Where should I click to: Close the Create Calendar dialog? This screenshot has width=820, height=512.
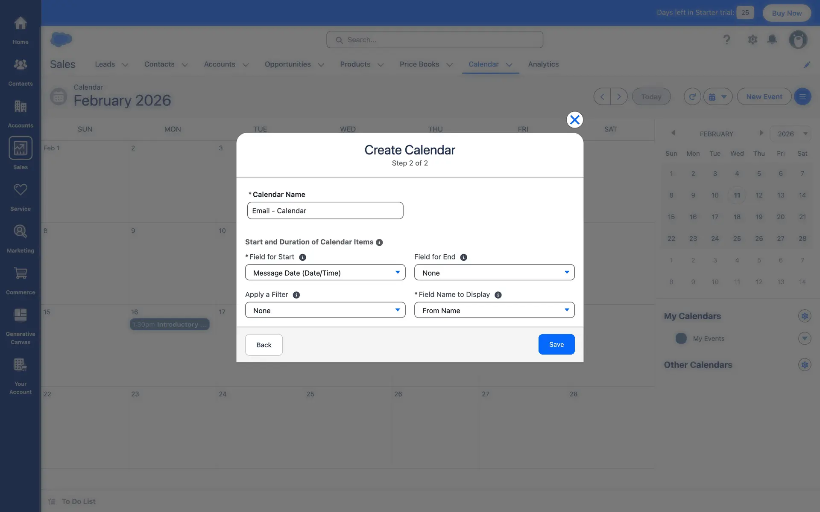(574, 120)
